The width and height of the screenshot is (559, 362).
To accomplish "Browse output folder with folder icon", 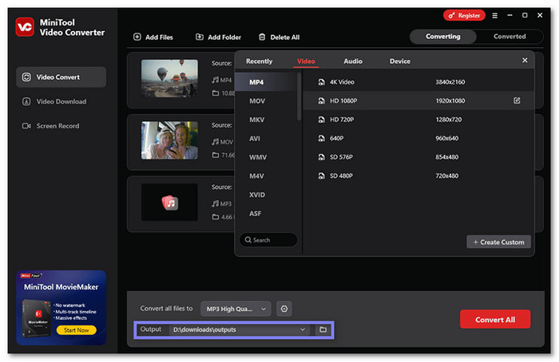I will [323, 329].
